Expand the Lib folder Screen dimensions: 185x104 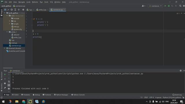point(10,21)
